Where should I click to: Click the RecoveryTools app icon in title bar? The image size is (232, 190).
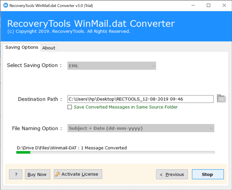(5, 6)
